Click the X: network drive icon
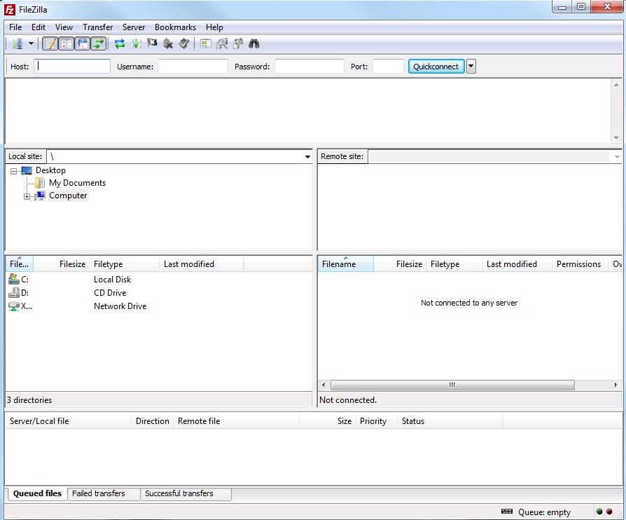 (x=13, y=306)
